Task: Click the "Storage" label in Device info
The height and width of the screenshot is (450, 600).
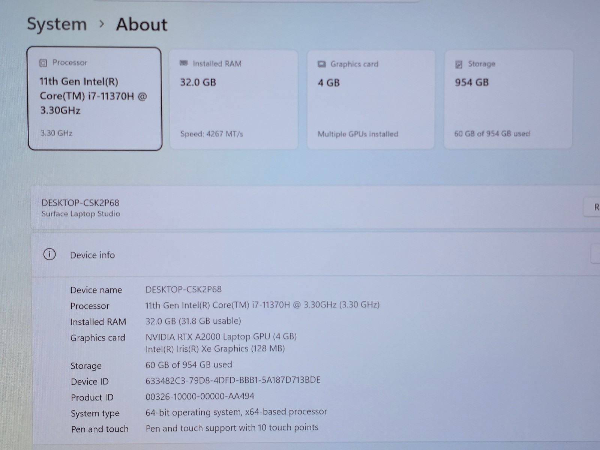Action: point(86,366)
